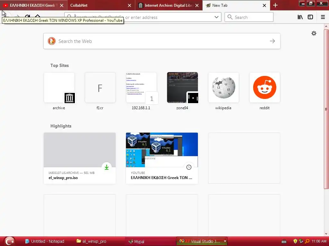Screen dimensions: 329x246
Task: Click the green download icon on iso card
Action: point(107,167)
